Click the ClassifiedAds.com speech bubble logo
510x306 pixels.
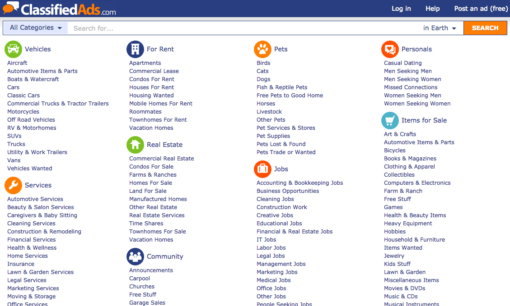point(10,8)
